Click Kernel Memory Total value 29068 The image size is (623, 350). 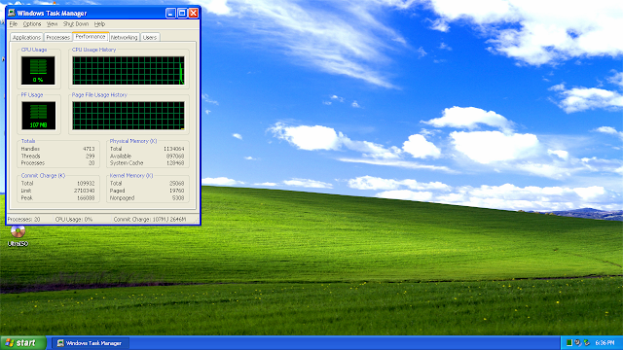pyautogui.click(x=177, y=184)
